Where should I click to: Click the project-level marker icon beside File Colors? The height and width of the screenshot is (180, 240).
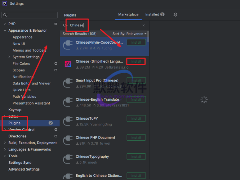coord(56,63)
